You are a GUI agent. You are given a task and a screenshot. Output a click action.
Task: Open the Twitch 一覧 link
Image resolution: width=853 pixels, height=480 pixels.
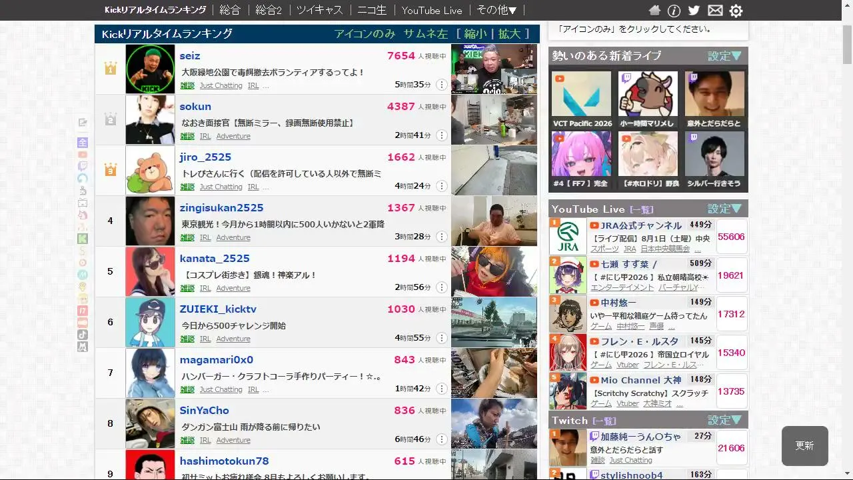(604, 421)
